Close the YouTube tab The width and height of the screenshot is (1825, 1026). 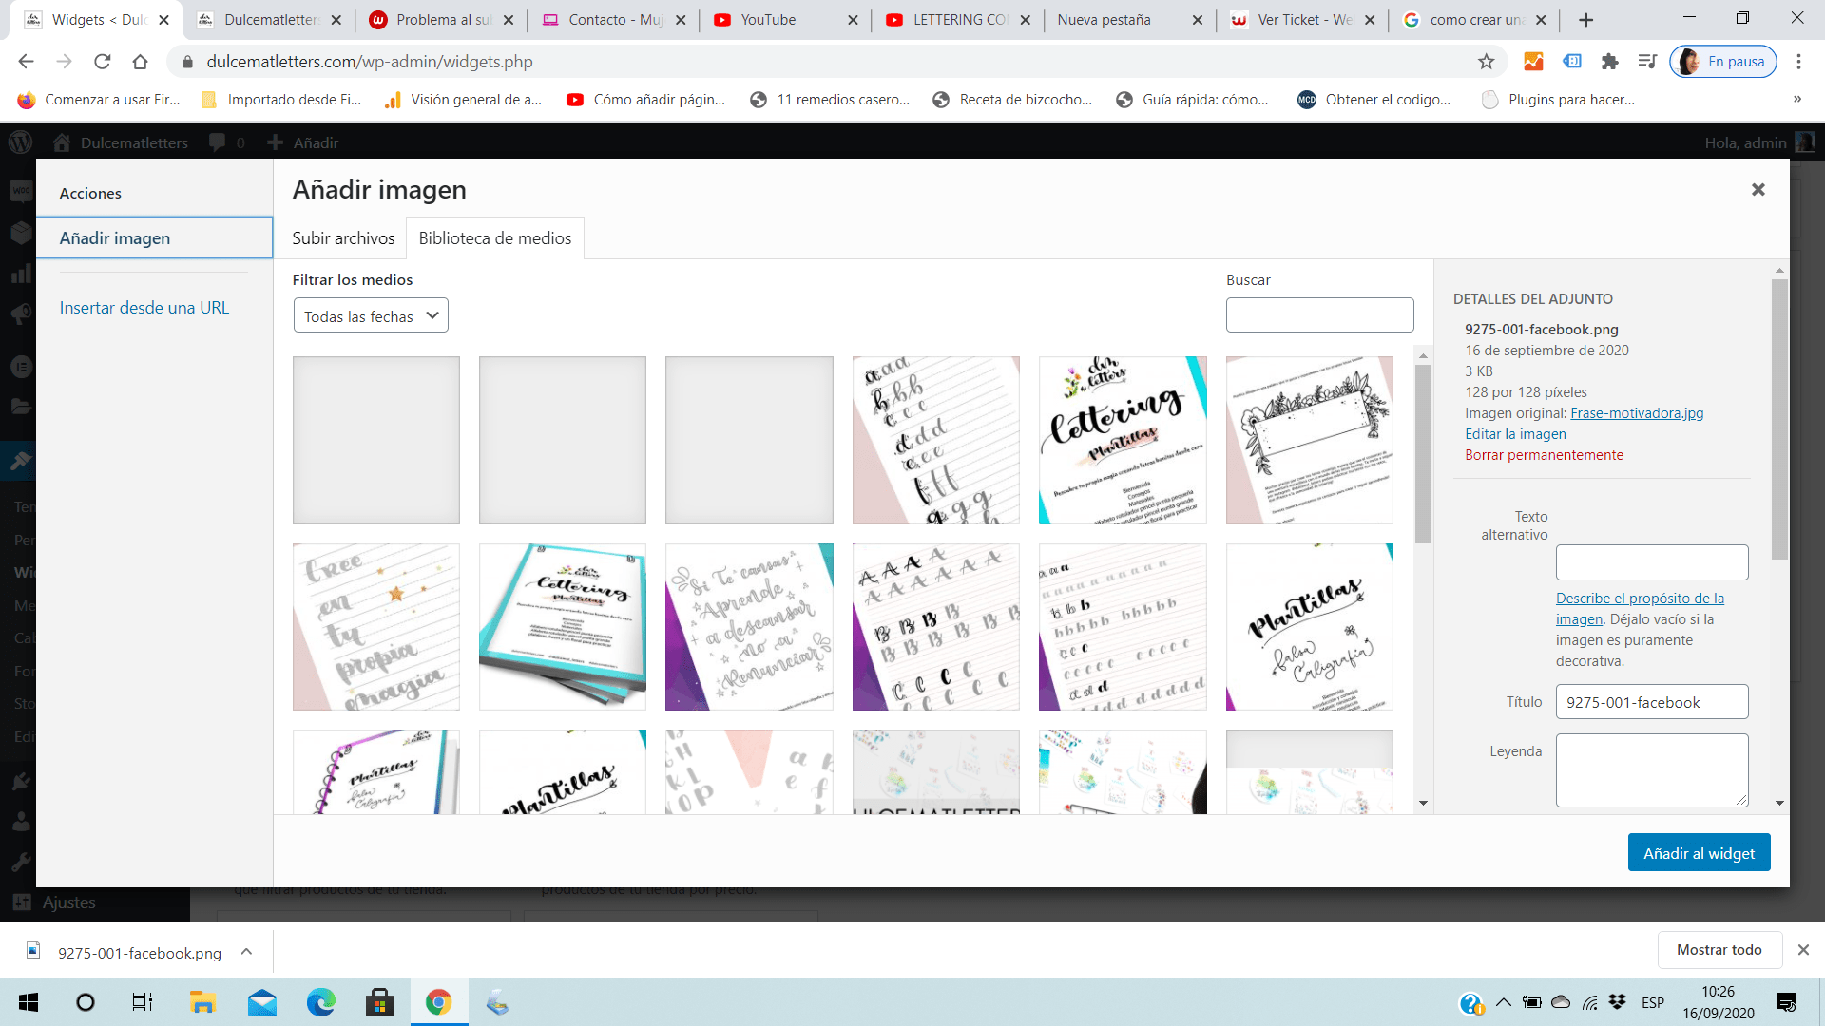pyautogui.click(x=853, y=20)
